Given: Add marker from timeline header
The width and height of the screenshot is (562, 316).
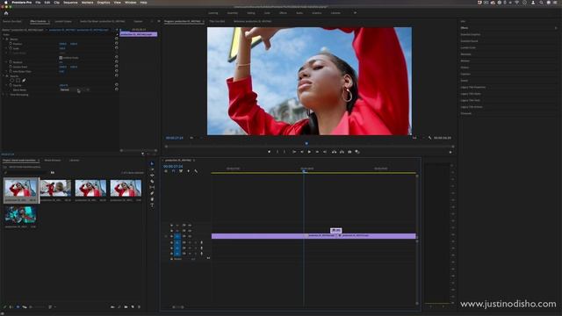Looking at the screenshot, I should pyautogui.click(x=189, y=171).
